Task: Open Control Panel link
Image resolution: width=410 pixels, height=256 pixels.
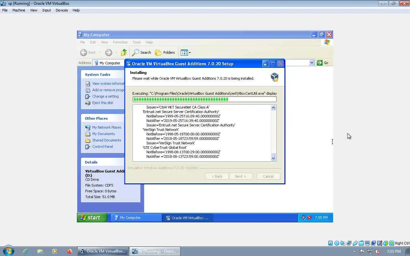Action: pyautogui.click(x=102, y=147)
